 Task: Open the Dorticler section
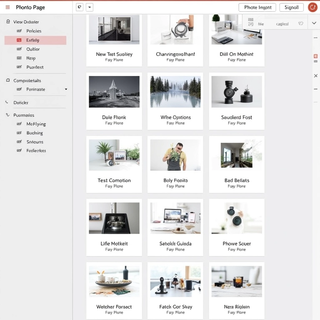[21, 102]
